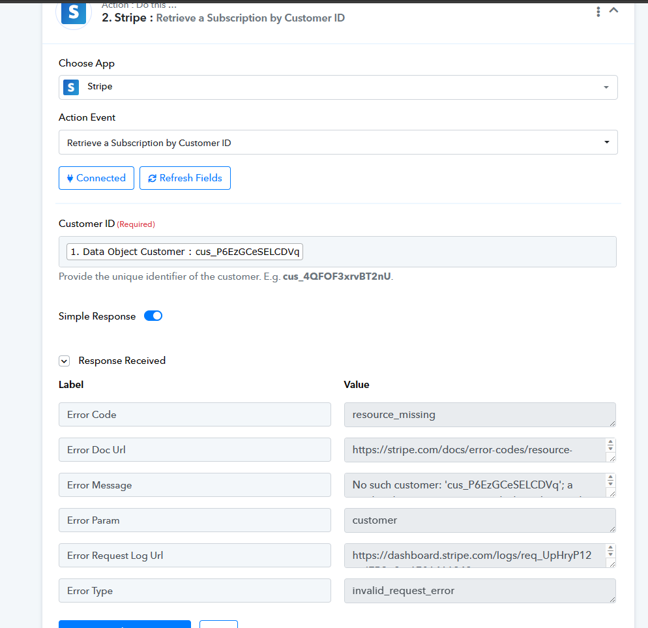Select the Data Object Customer mapped tag
The height and width of the screenshot is (628, 648).
pyautogui.click(x=184, y=252)
